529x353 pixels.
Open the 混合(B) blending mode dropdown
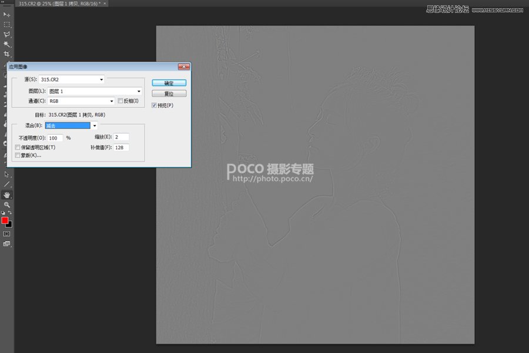(71, 126)
